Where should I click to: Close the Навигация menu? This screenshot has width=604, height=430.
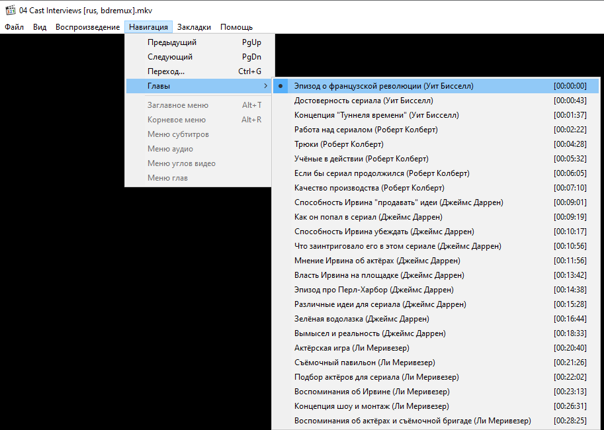click(148, 27)
